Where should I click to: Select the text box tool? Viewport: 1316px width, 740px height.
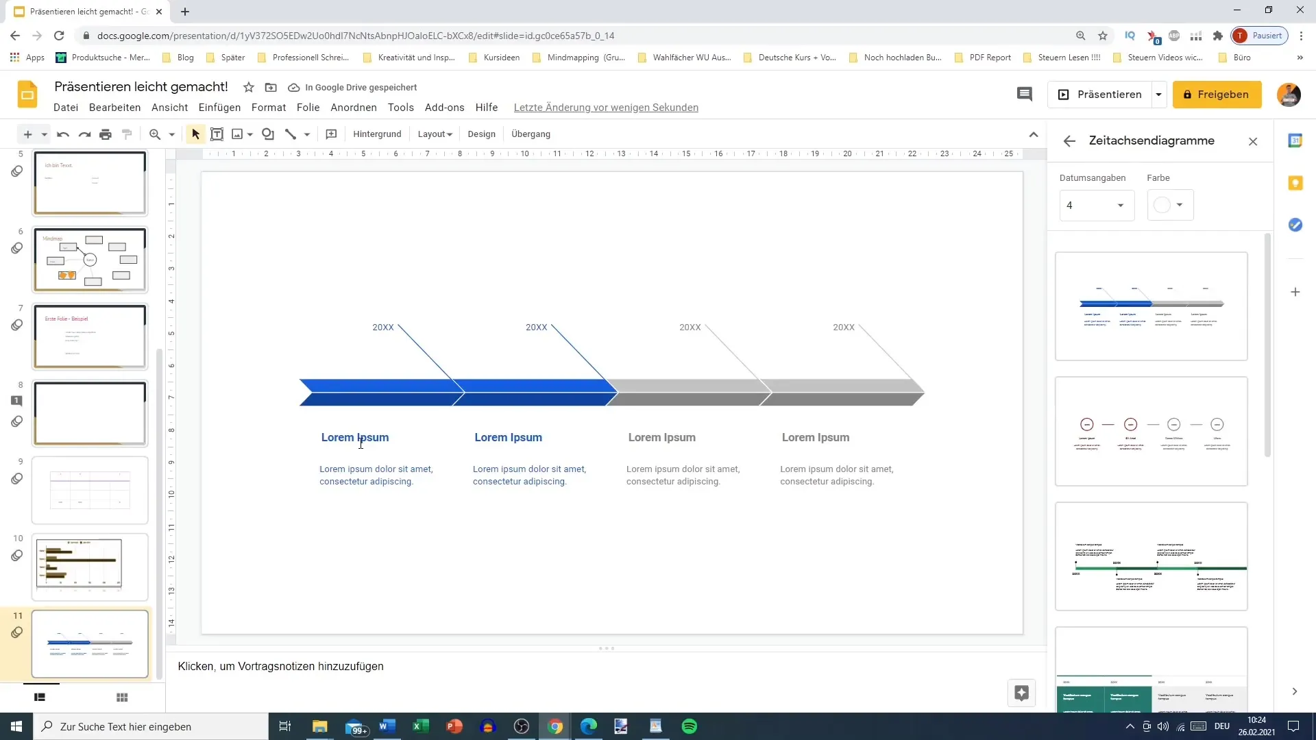click(x=217, y=134)
